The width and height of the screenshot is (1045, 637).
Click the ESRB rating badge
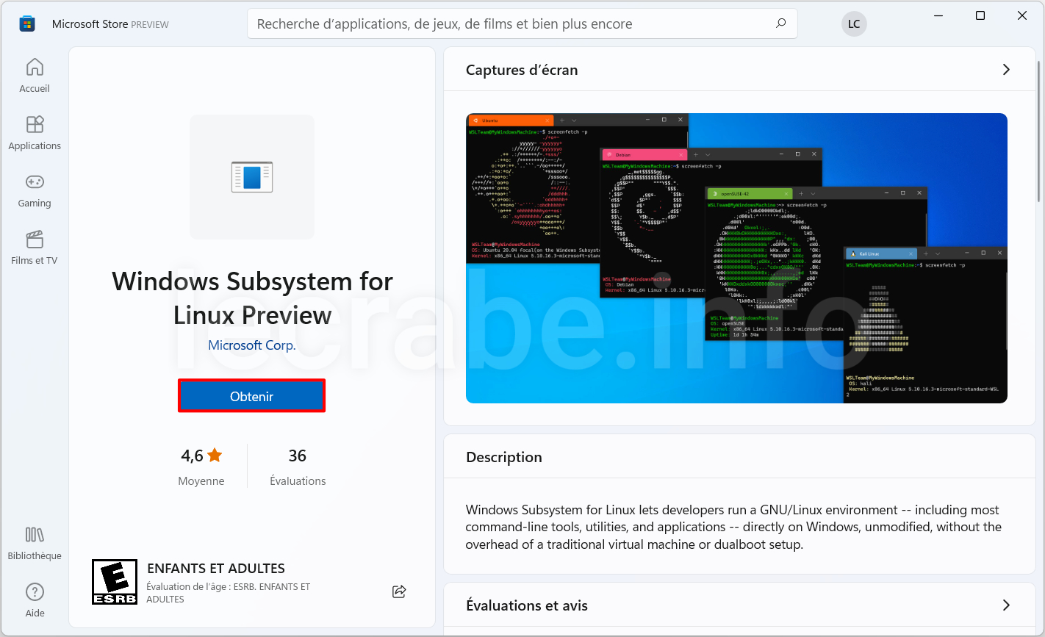click(x=115, y=582)
